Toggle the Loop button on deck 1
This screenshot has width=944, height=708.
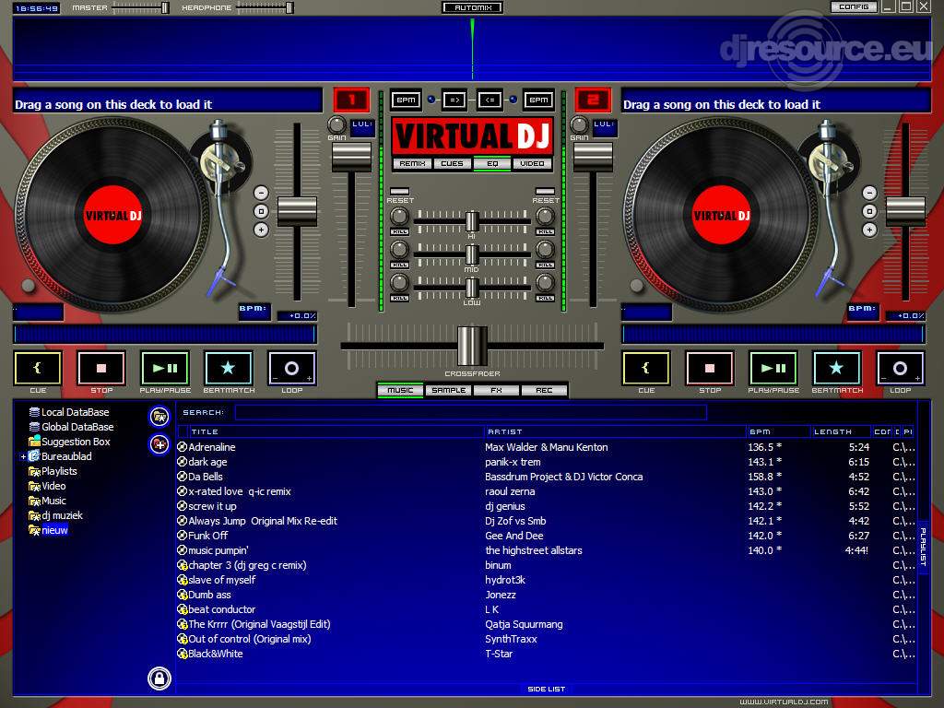(x=291, y=368)
